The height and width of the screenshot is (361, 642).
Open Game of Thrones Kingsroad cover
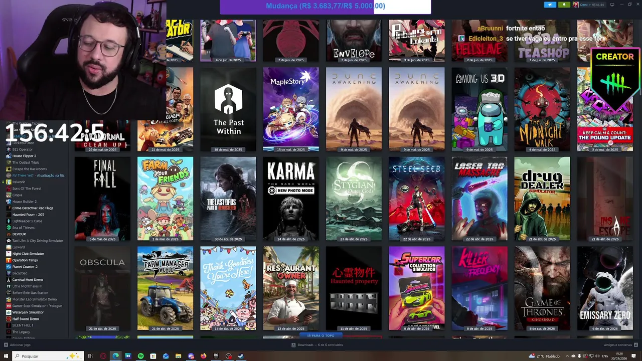click(542, 288)
